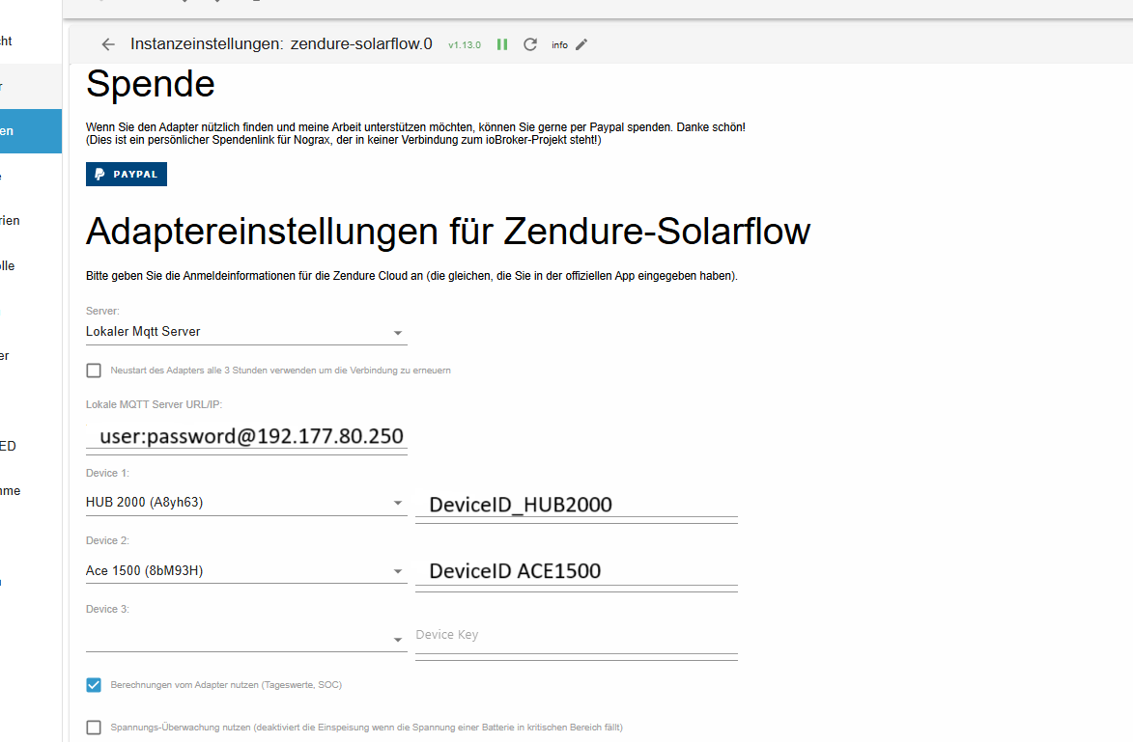
Task: Select the highlighted sidebar item ending 'en'
Action: click(x=30, y=131)
